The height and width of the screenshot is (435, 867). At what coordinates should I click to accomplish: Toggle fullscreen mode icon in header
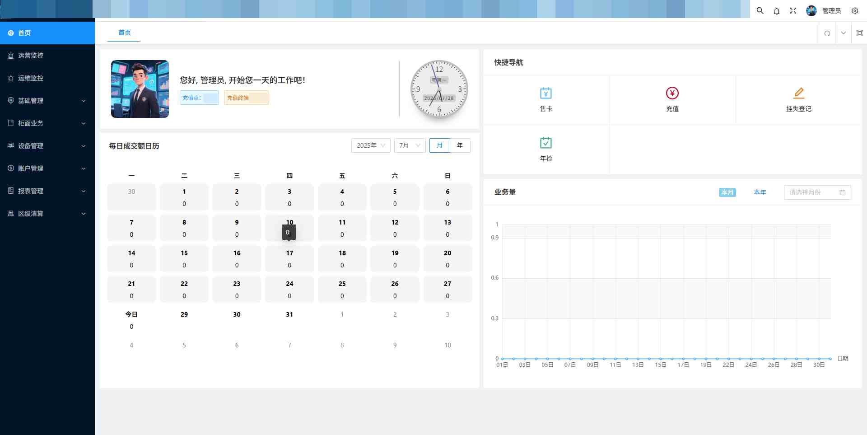tap(793, 10)
